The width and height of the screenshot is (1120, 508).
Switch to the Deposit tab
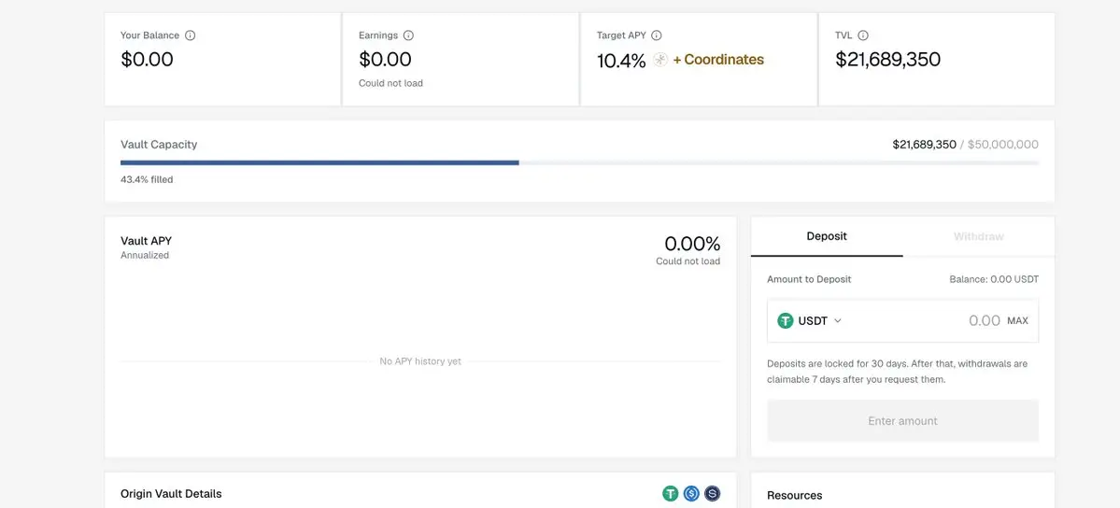coord(827,236)
